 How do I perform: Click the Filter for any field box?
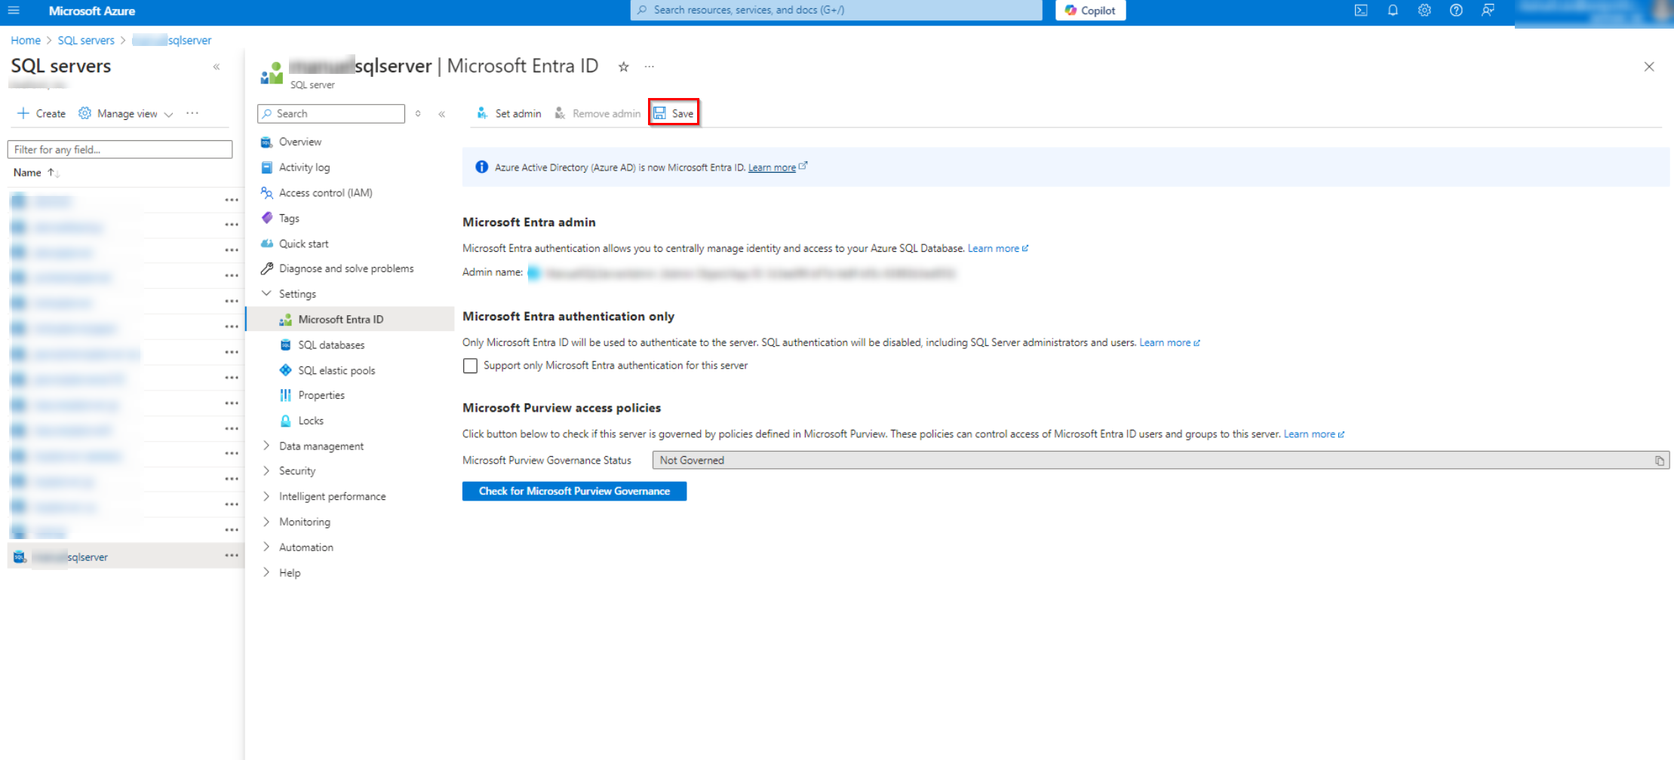tap(120, 149)
